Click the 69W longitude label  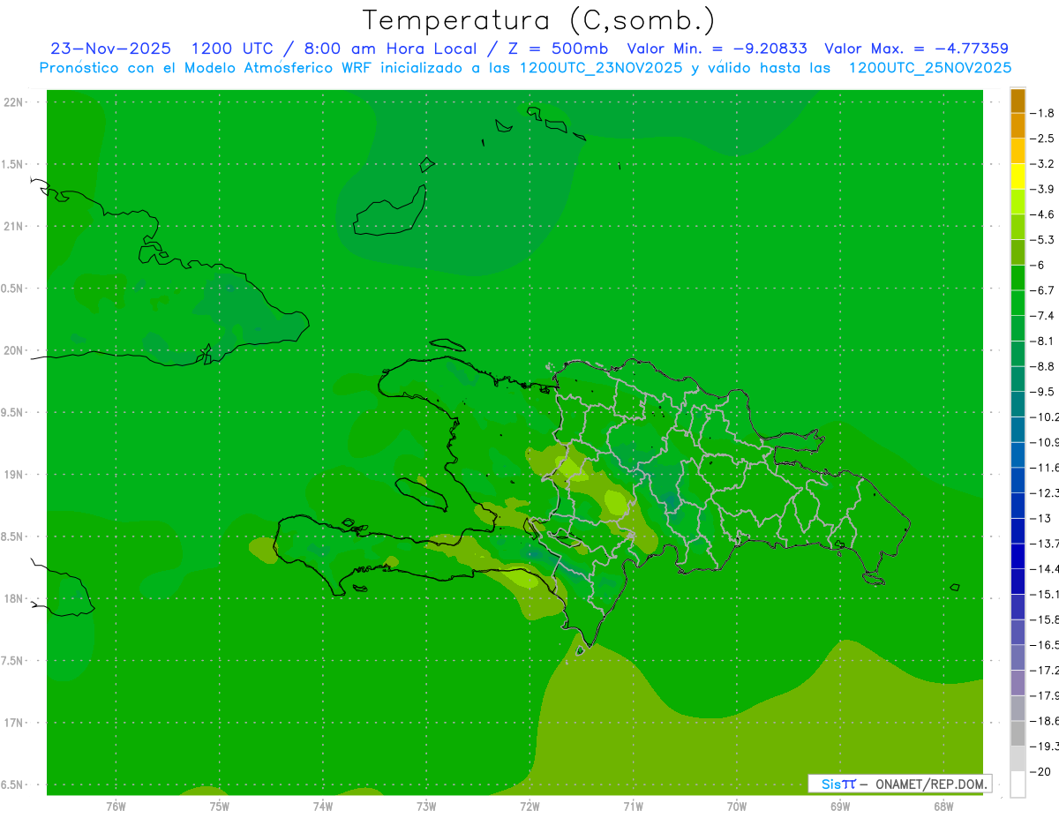[x=839, y=806]
